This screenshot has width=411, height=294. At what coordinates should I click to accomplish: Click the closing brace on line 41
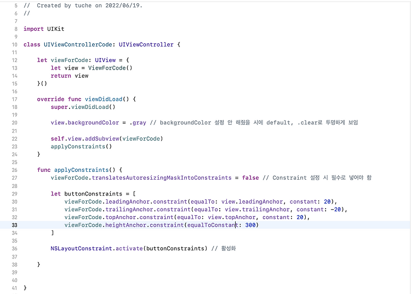25,288
